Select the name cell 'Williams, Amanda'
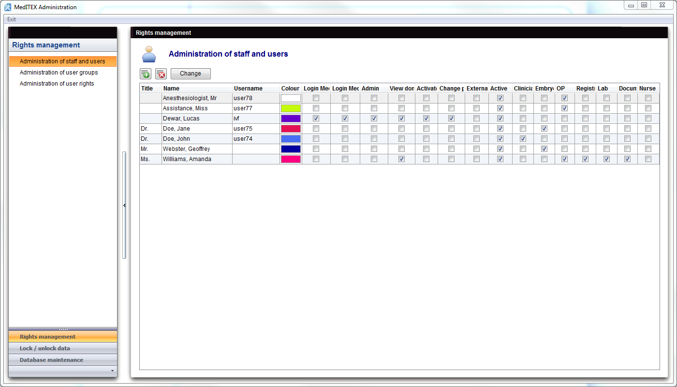The image size is (677, 387). pos(197,159)
